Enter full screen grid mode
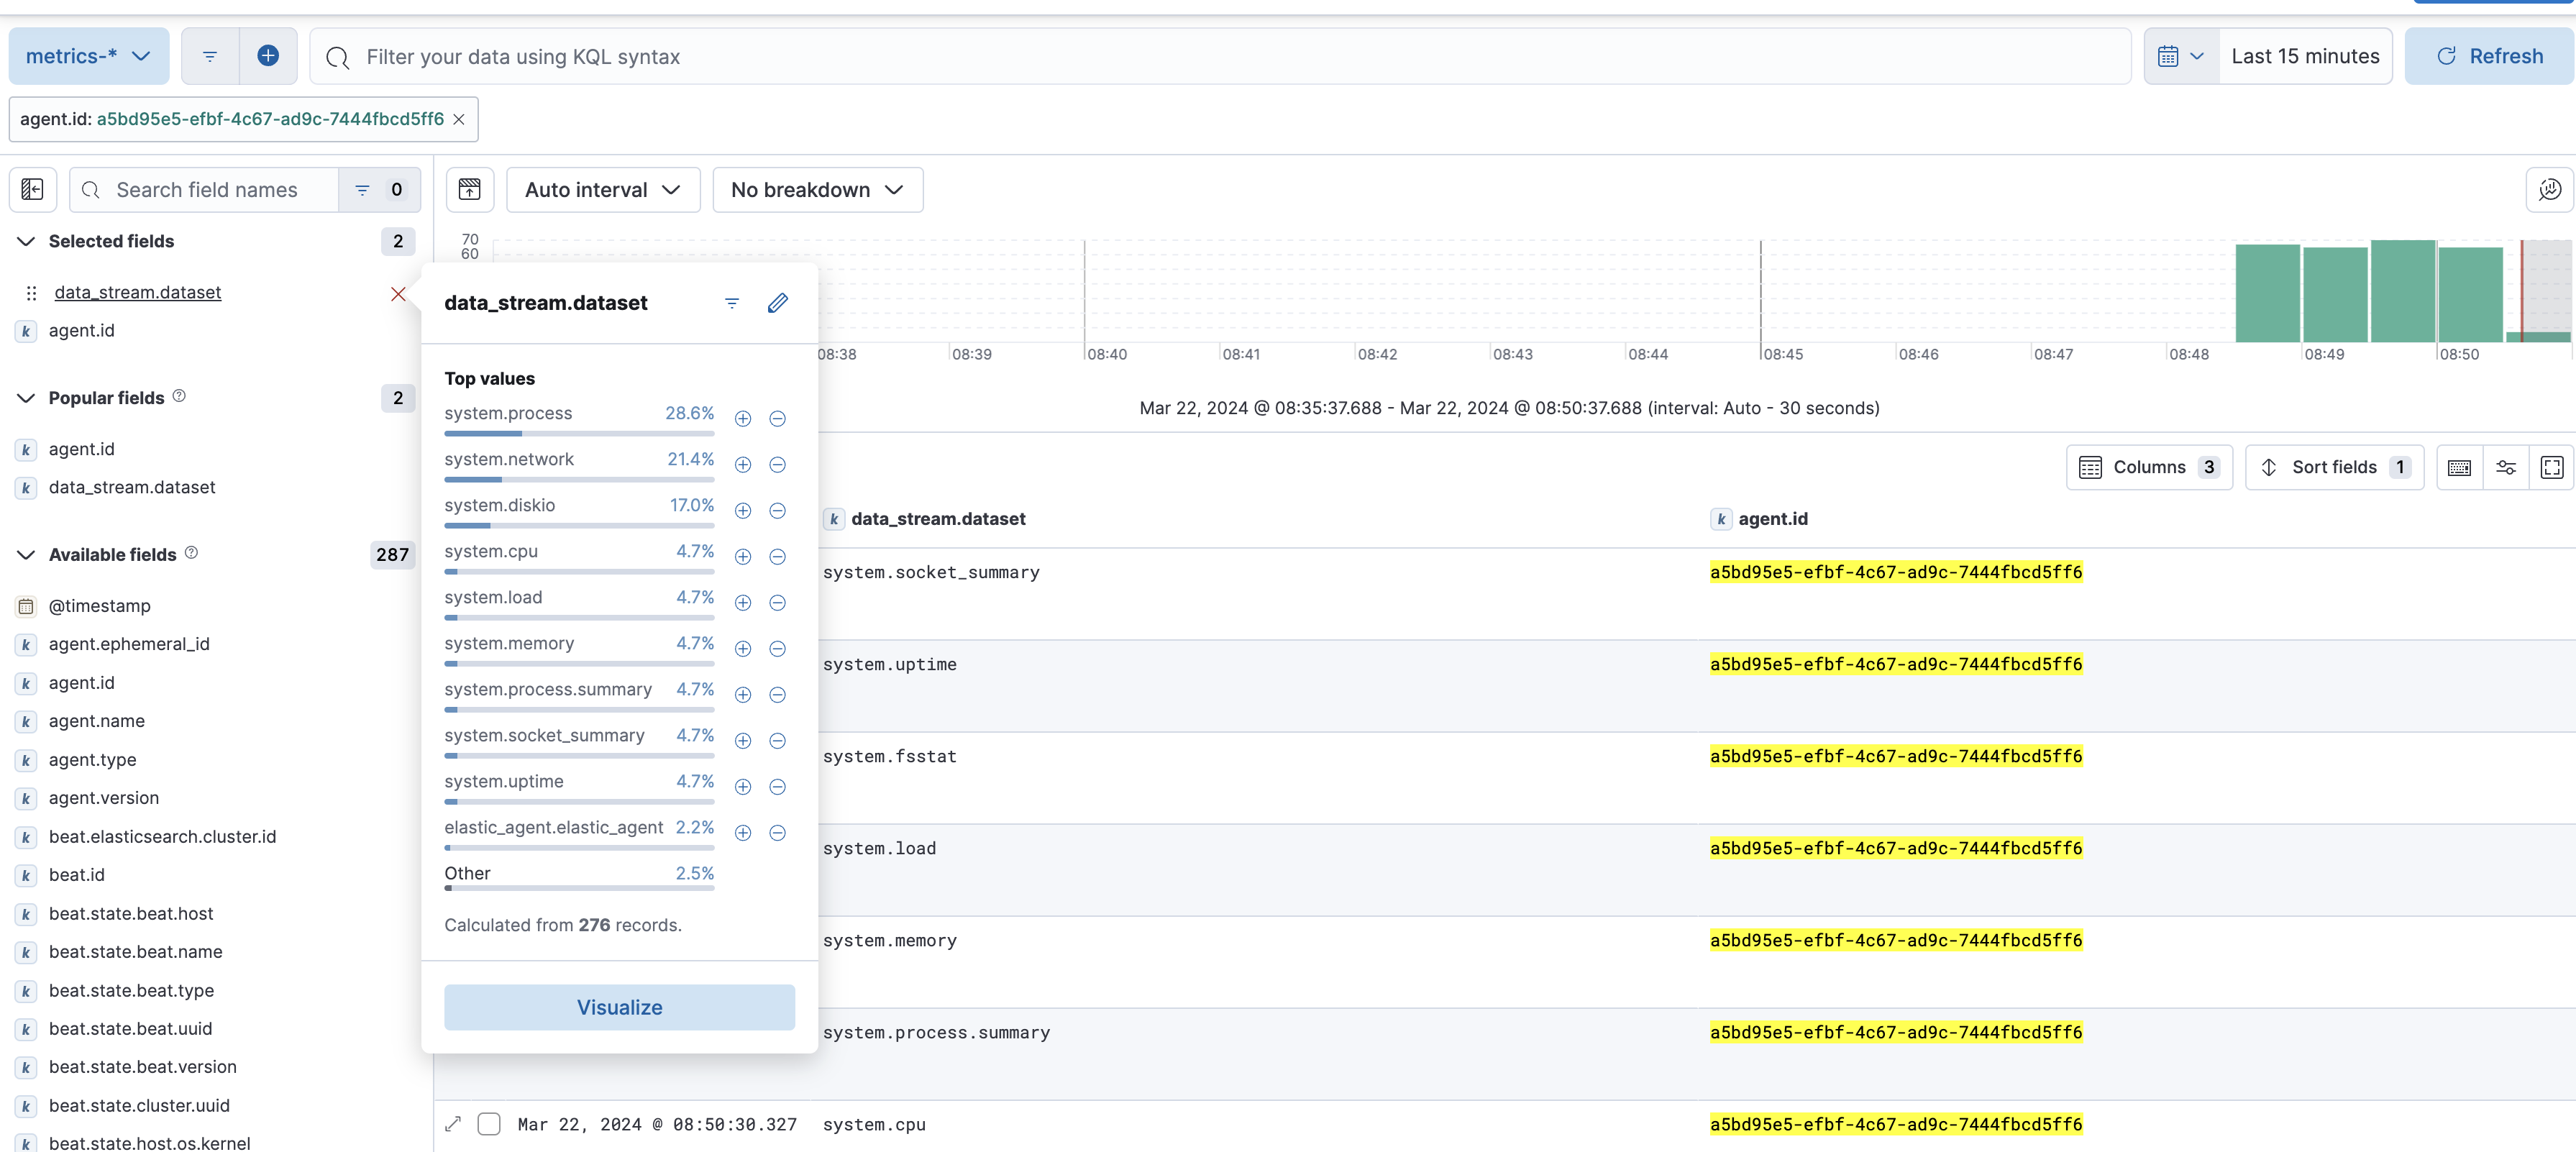The height and width of the screenshot is (1152, 2576). coord(2551,467)
